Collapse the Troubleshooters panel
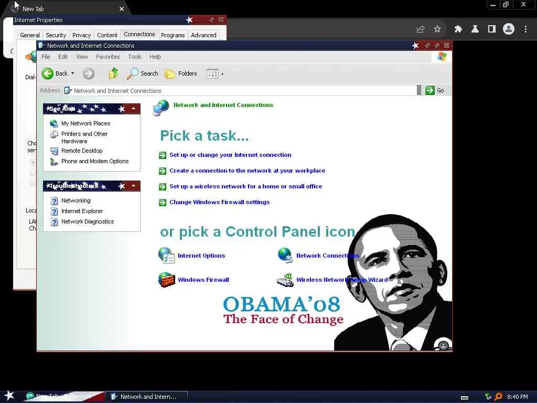The height and width of the screenshot is (403, 537). tap(134, 186)
